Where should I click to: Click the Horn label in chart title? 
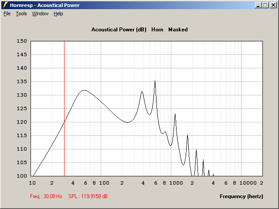157,30
